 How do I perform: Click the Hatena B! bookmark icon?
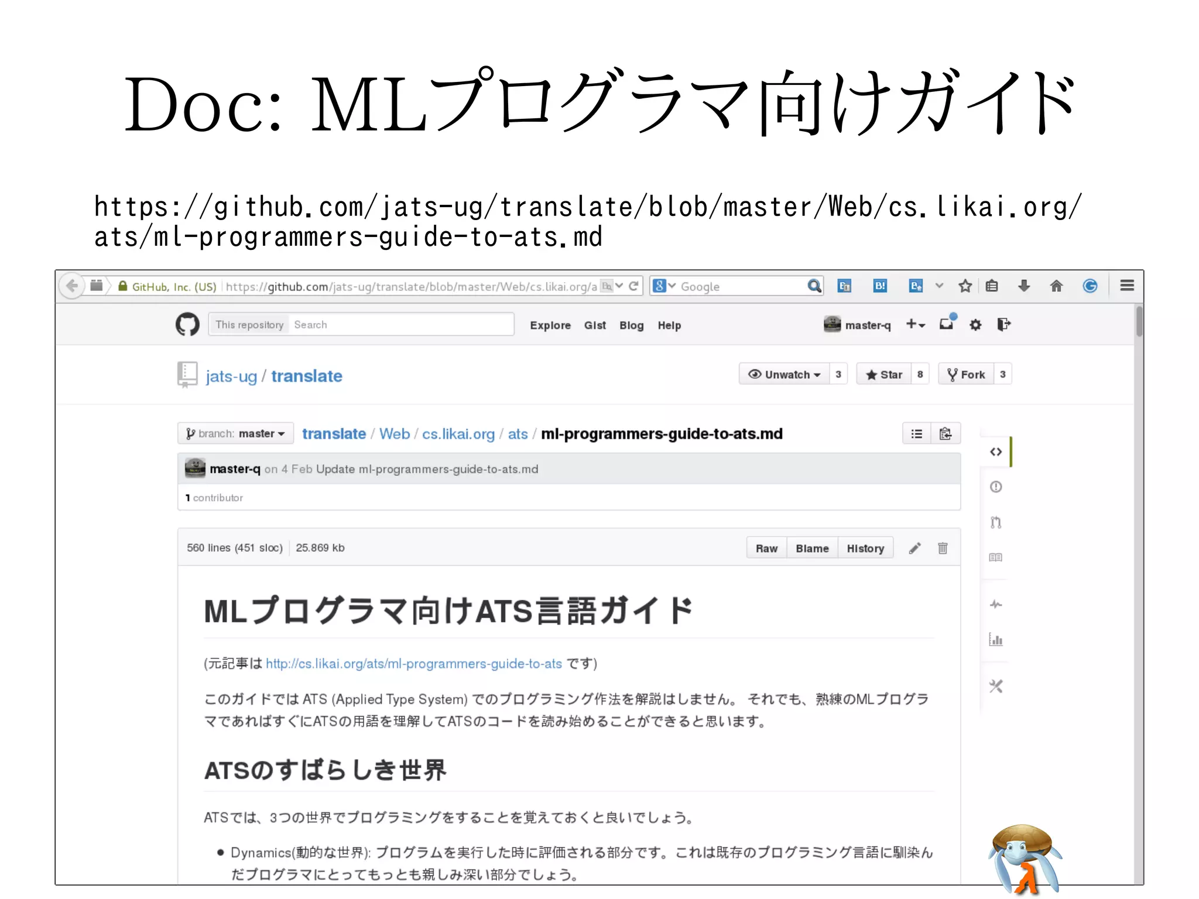point(880,286)
